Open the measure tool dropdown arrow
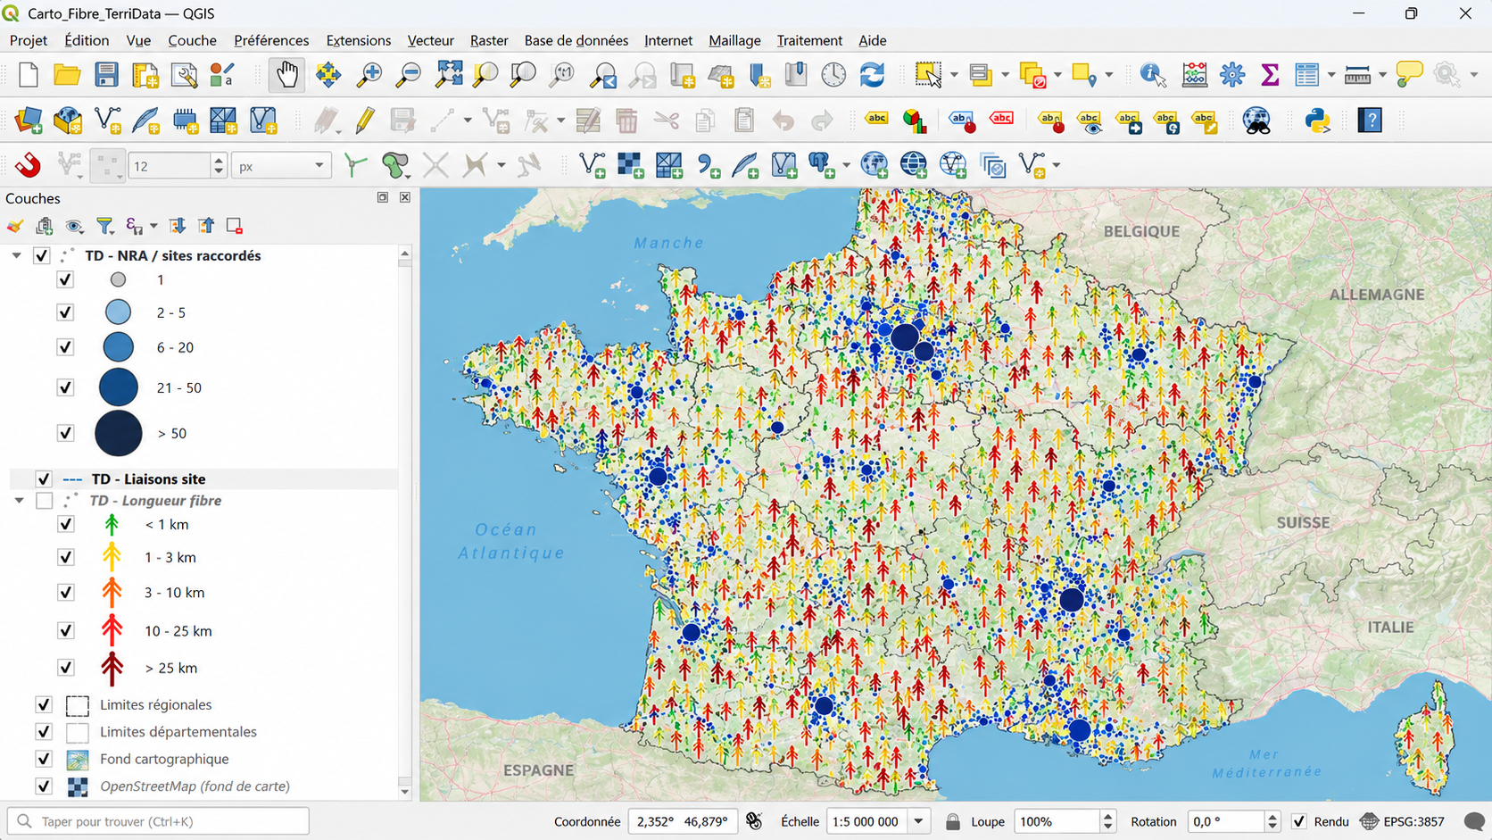 1381,75
